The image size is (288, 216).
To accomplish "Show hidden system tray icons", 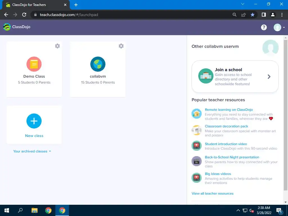I will pyautogui.click(x=238, y=210).
